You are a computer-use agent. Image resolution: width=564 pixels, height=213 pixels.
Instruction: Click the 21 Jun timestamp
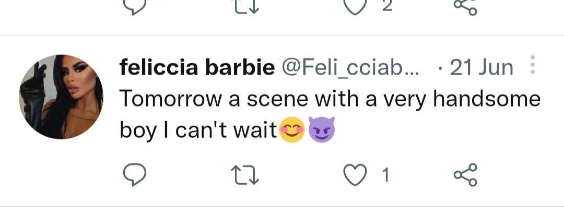(480, 67)
